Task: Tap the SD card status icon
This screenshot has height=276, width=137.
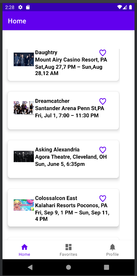Action: (28, 7)
